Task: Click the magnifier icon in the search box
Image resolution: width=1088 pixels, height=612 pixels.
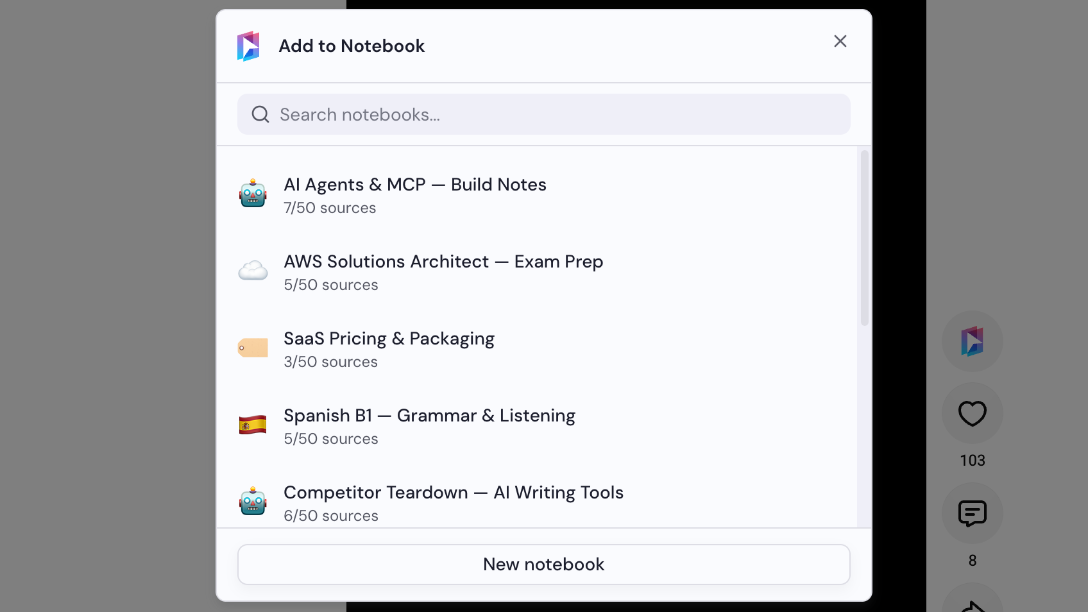Action: tap(260, 115)
